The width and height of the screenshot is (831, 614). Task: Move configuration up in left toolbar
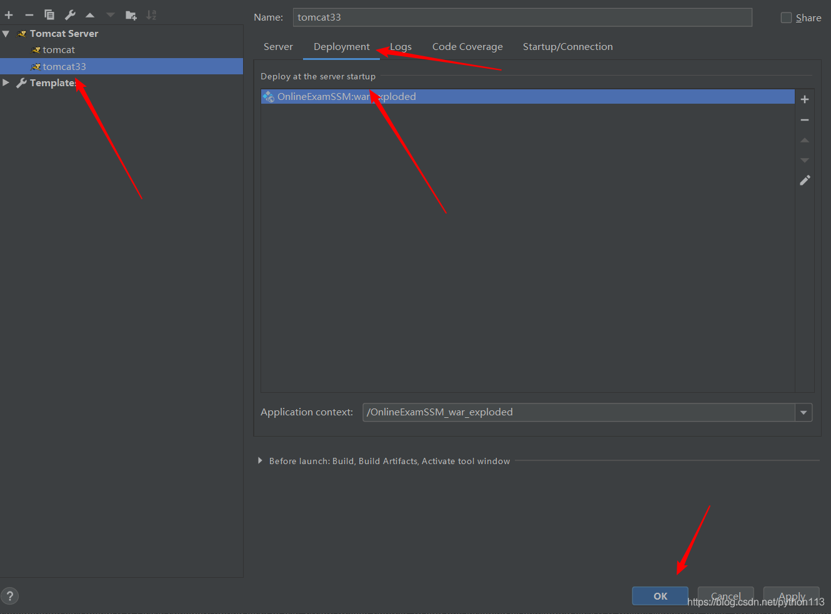(x=90, y=15)
